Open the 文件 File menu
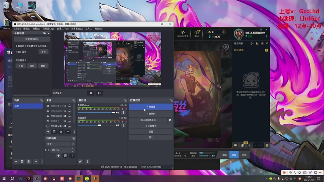 17,29
